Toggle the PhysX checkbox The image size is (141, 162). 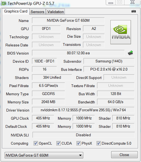tap(79, 143)
